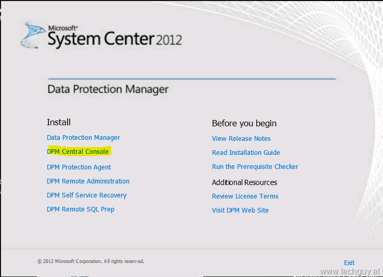Select DPM Protection Agent install link
Image resolution: width=383 pixels, height=277 pixels.
click(78, 167)
